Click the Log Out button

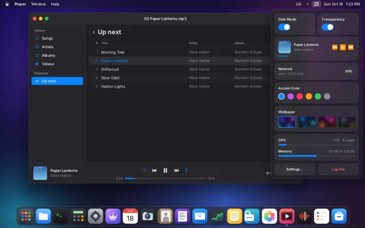(x=338, y=169)
